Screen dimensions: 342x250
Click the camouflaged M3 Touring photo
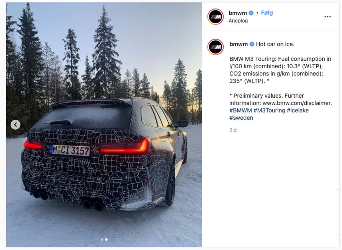104,125
